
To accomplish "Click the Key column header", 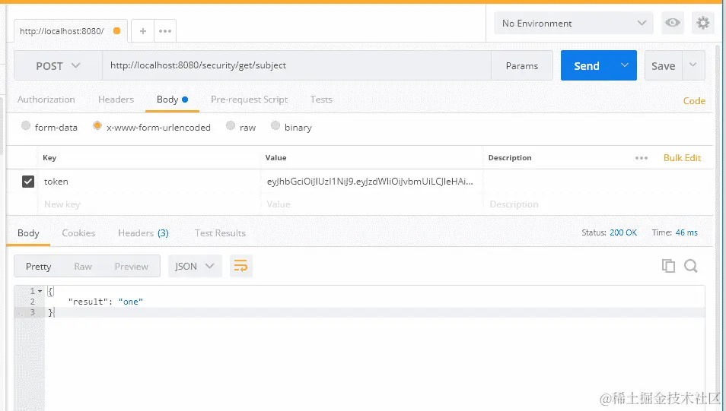I will point(49,158).
